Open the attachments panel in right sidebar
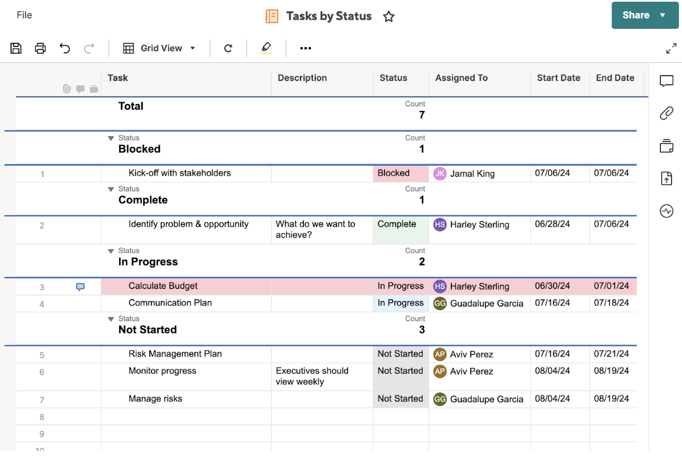This screenshot has width=682, height=464. pyautogui.click(x=666, y=113)
